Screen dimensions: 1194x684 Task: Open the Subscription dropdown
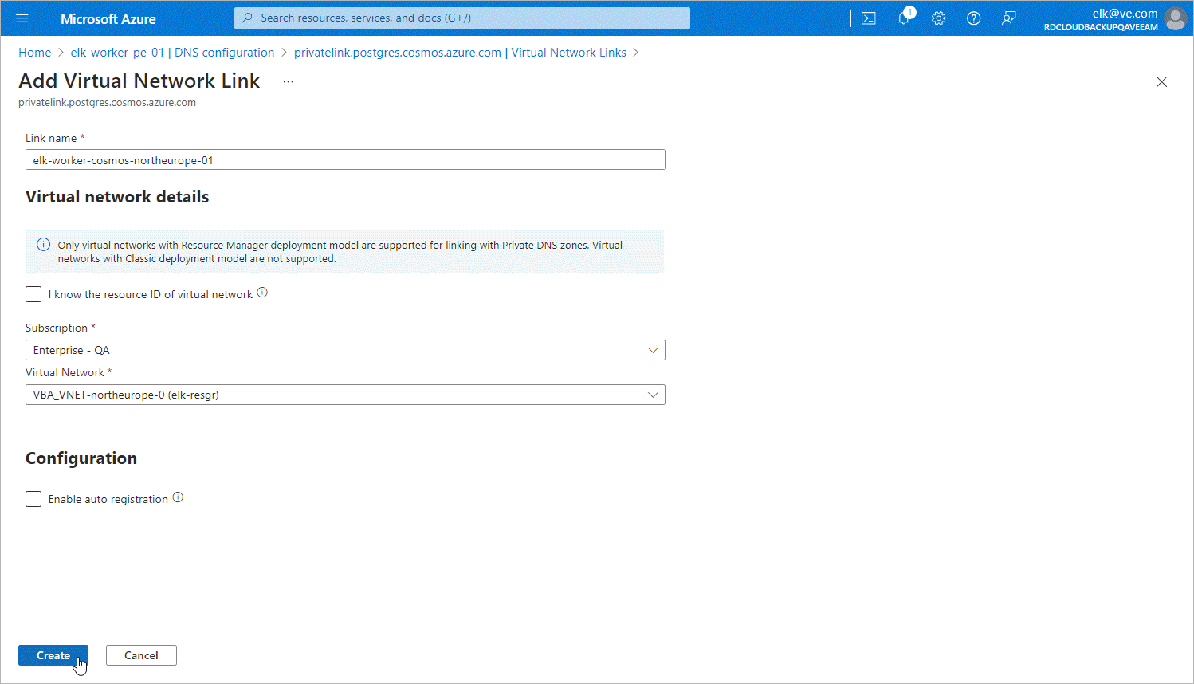pos(345,350)
